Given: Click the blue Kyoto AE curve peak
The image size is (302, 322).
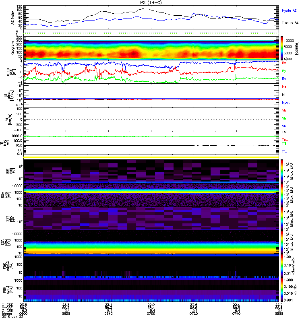Looking at the screenshot, I should point(193,13).
